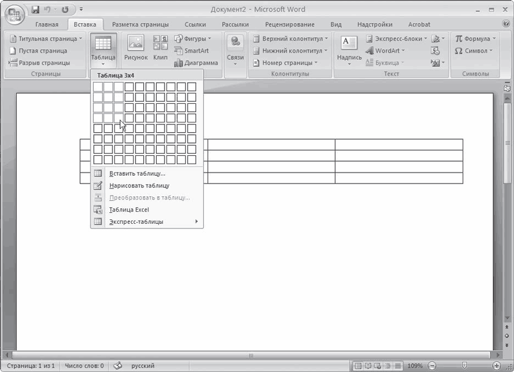Click Таблица 3x4 grid cell under cursor
This screenshot has width=514, height=372.
pos(119,118)
